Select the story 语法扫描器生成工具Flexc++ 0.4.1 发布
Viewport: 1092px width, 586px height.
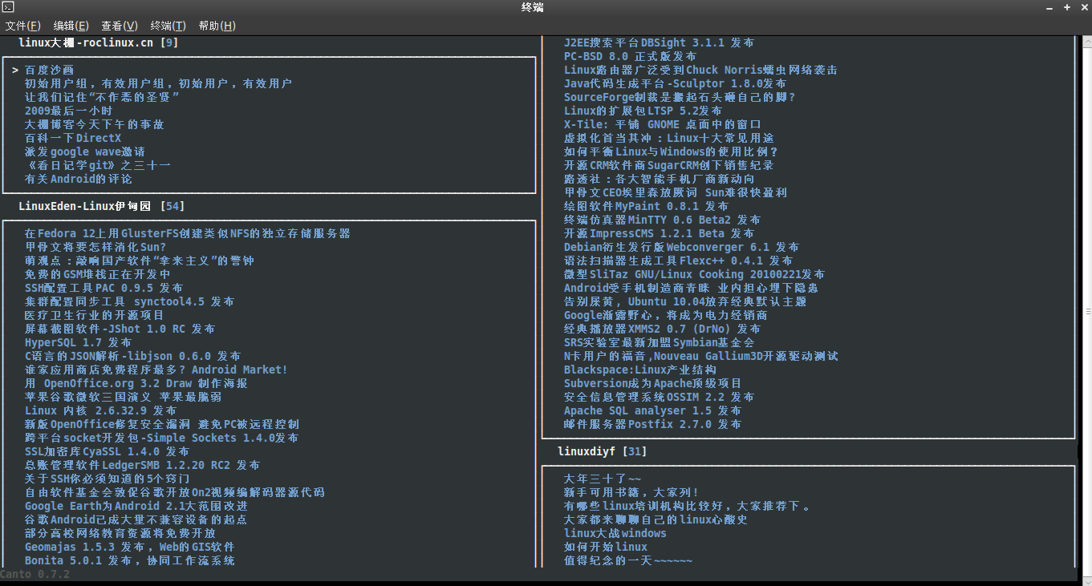[x=678, y=261]
